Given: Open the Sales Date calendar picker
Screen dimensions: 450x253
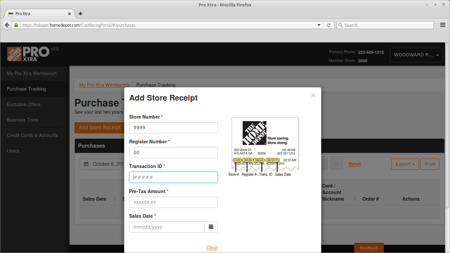Looking at the screenshot, I should coord(211,227).
